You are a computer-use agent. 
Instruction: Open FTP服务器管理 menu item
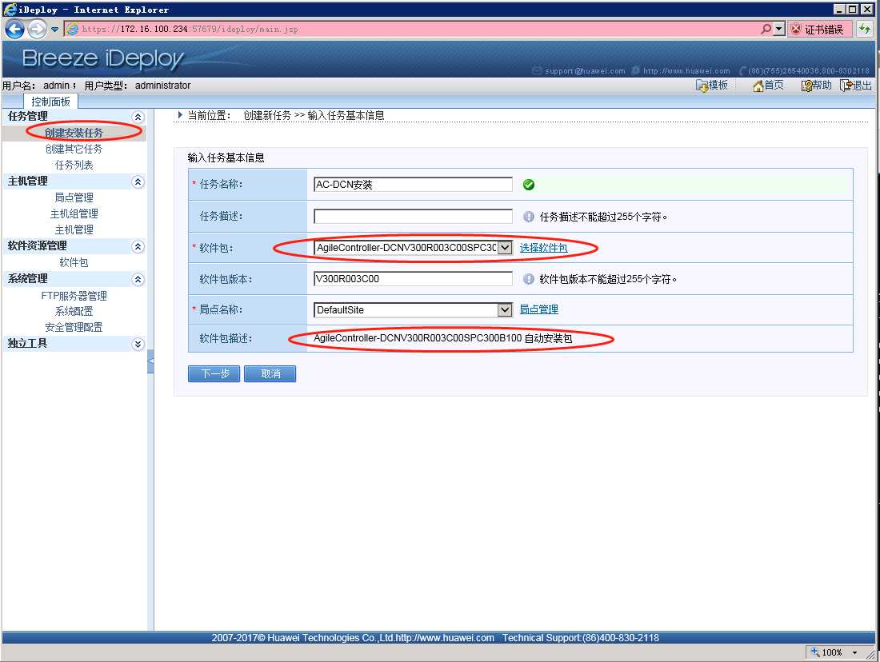pos(74,296)
